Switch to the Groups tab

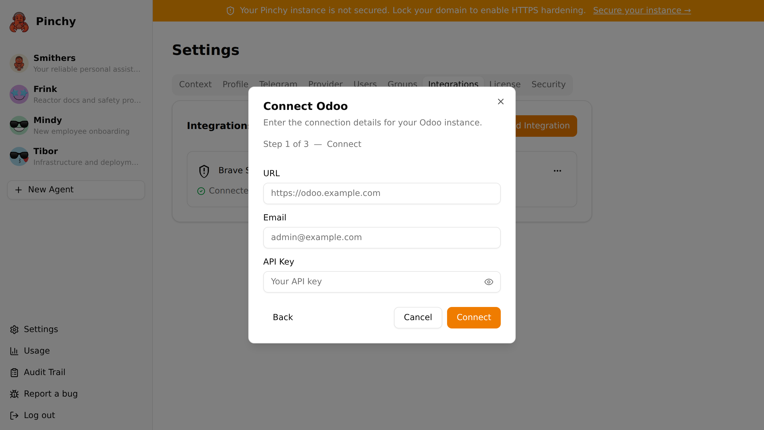point(402,83)
